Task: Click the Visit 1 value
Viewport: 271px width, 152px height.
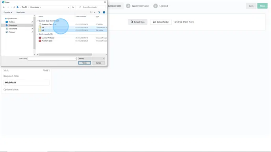Action: (x=46, y=70)
